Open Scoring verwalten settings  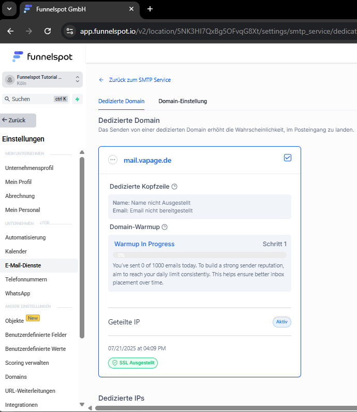27,363
